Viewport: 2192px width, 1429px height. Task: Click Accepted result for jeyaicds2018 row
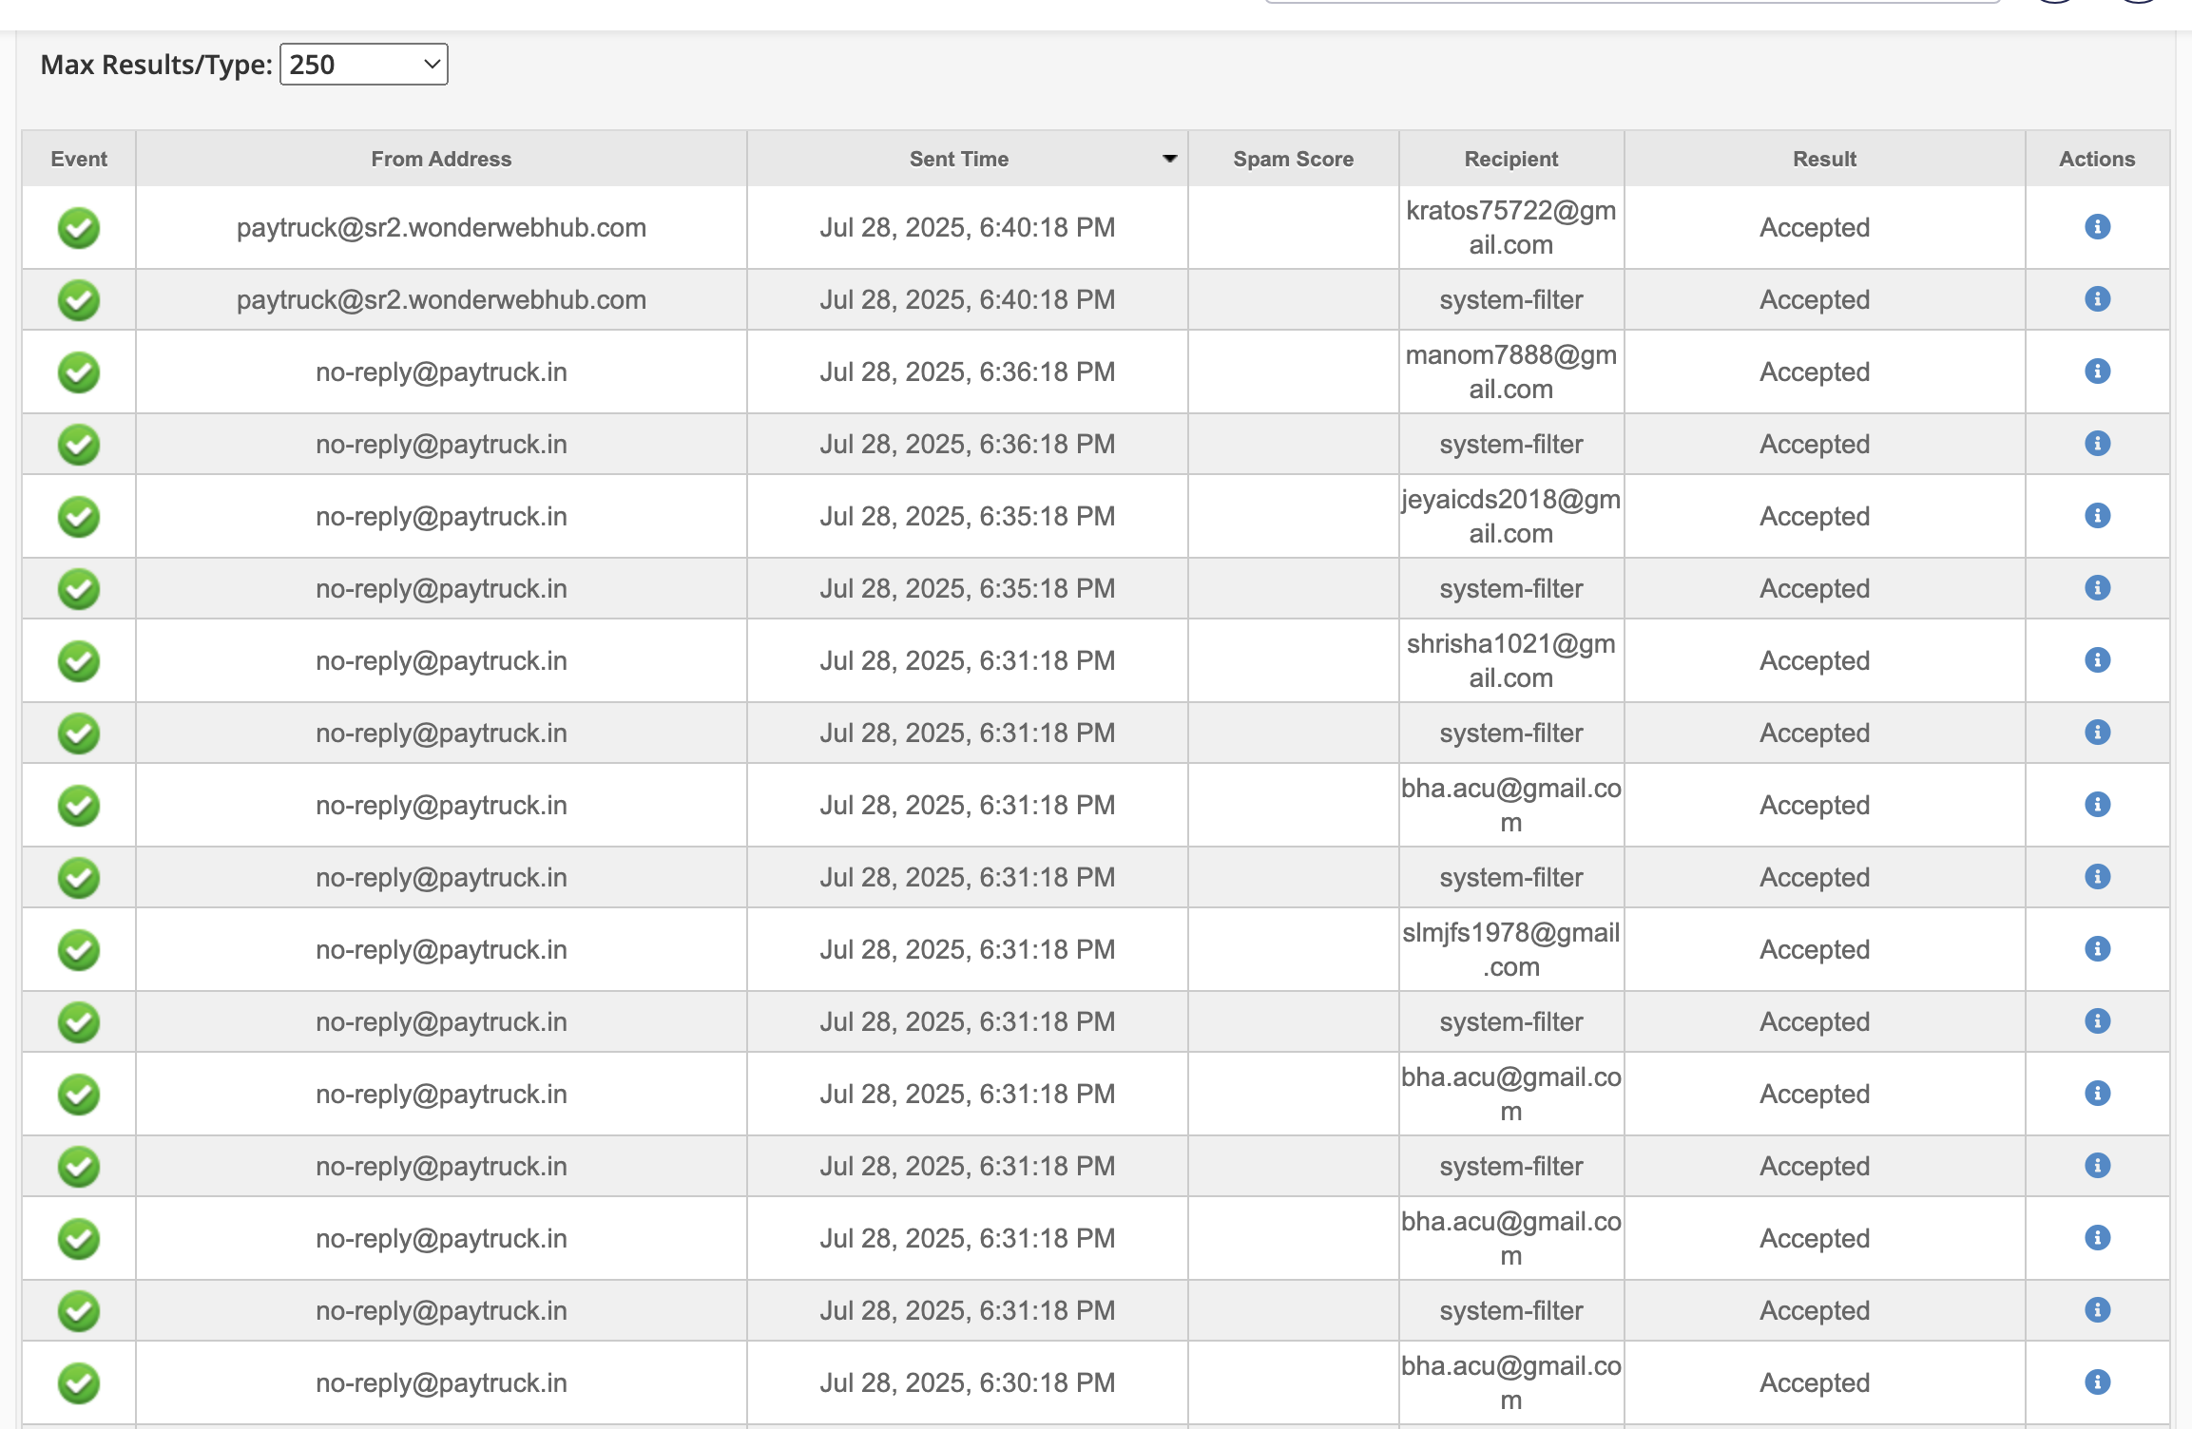coord(1814,517)
